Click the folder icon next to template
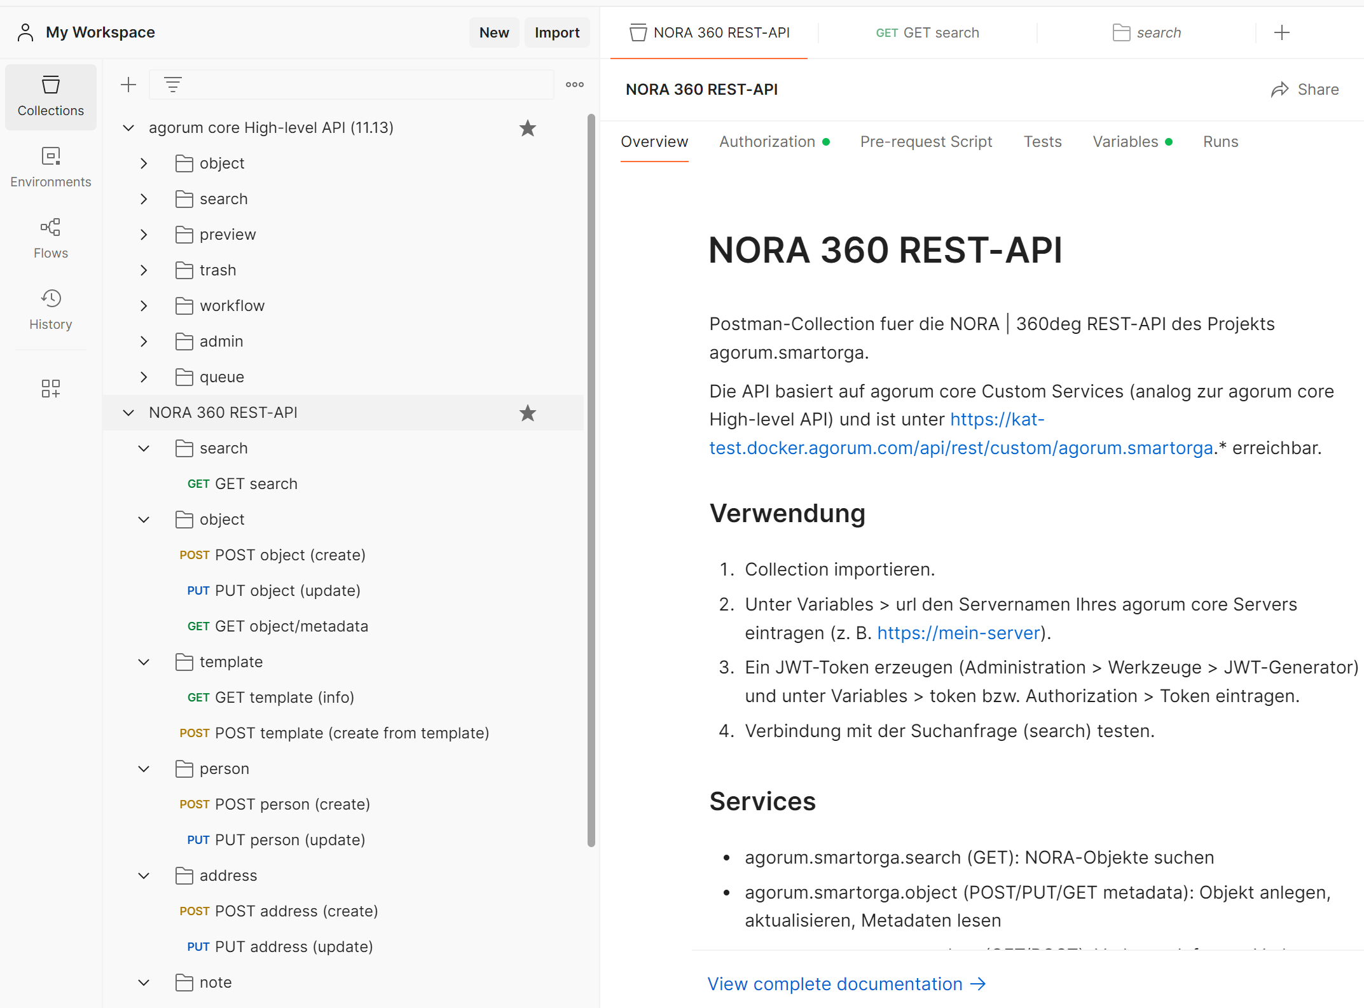Image resolution: width=1364 pixels, height=1008 pixels. [x=184, y=662]
